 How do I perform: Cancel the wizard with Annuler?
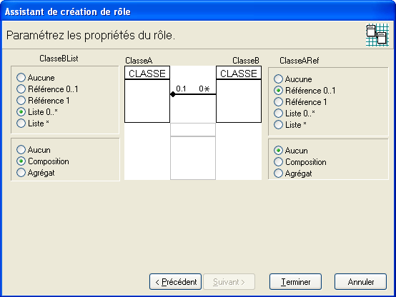(x=361, y=281)
